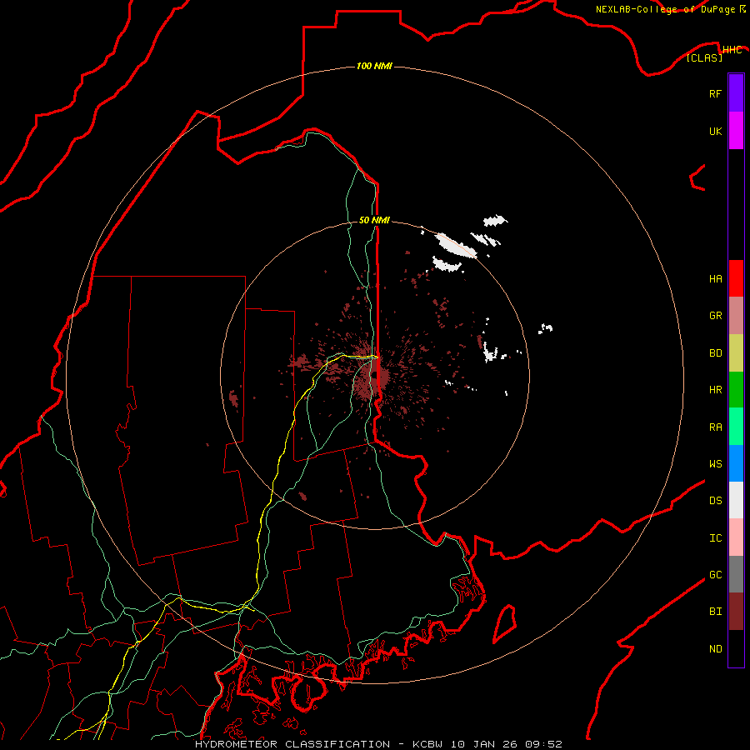Click the 'HYDROMETEOR CLASSIFICATION' title text
The width and height of the screenshot is (750, 750).
292,744
